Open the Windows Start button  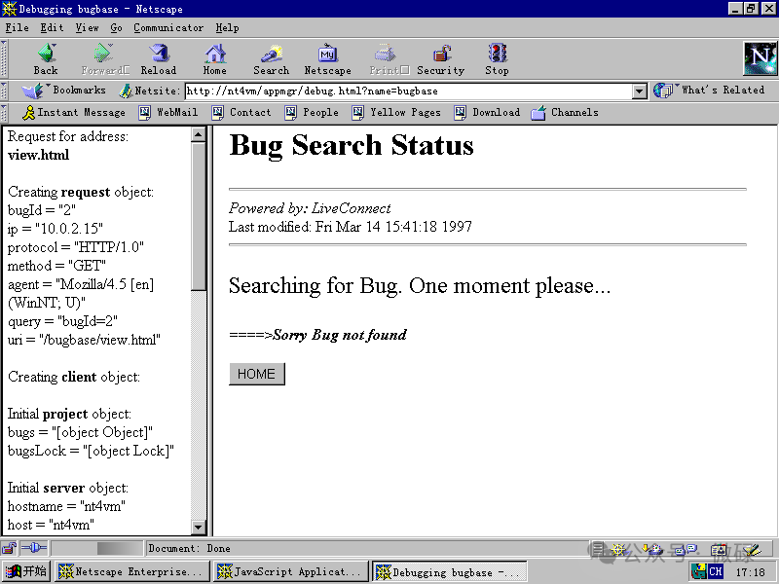pos(26,571)
